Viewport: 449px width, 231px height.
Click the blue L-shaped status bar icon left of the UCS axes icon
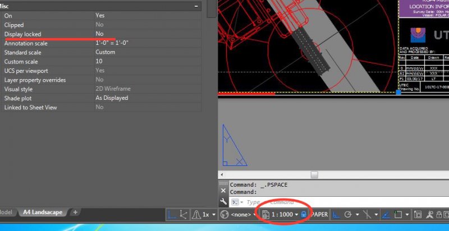point(172,214)
